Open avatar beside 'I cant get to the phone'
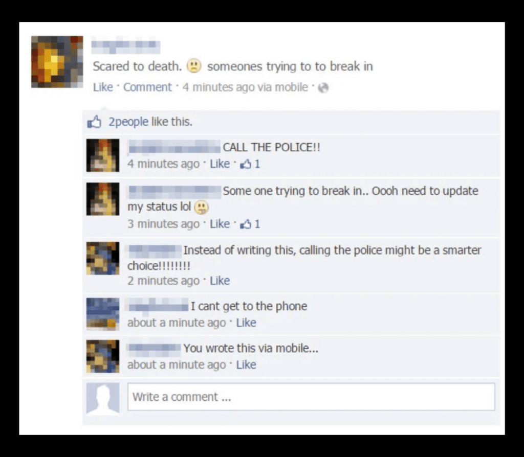 pyautogui.click(x=102, y=314)
